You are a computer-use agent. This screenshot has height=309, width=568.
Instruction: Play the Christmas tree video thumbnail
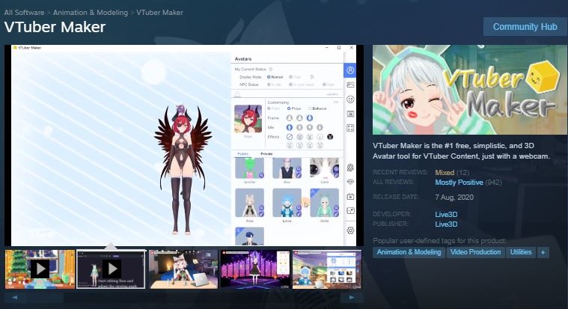point(40,269)
